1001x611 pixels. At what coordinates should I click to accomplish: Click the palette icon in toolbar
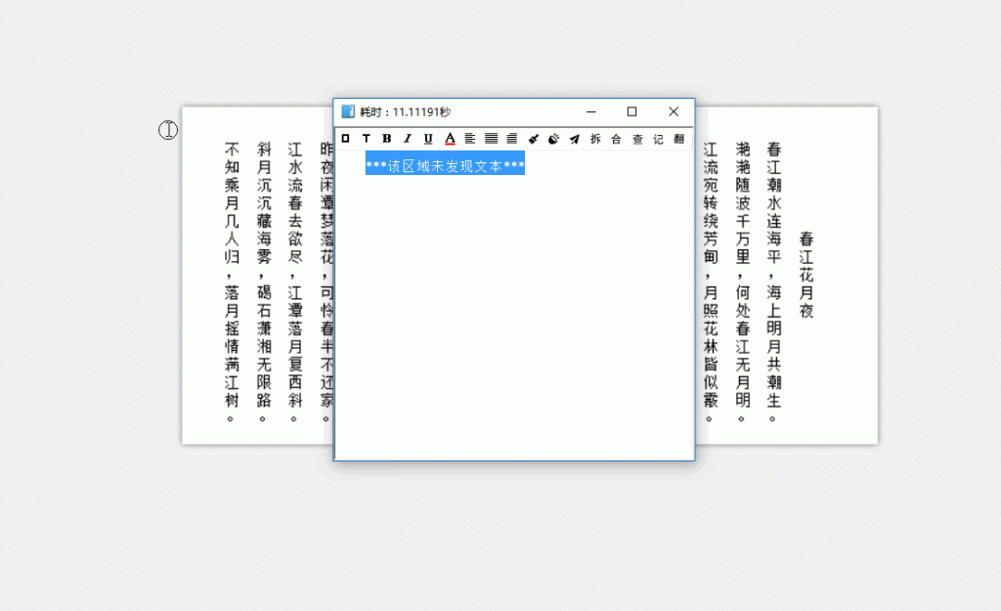click(x=553, y=139)
